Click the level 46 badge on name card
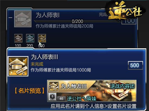This screenshot has width=149, height=111. 61,99
